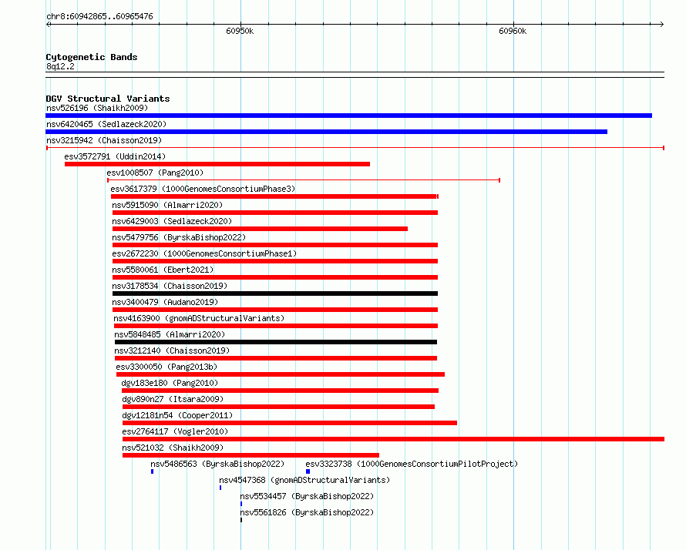Select nsv3212140 (Chaisson2019) label
The image size is (686, 550).
172,350
